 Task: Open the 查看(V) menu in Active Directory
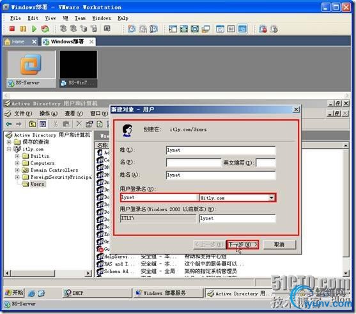(74, 113)
